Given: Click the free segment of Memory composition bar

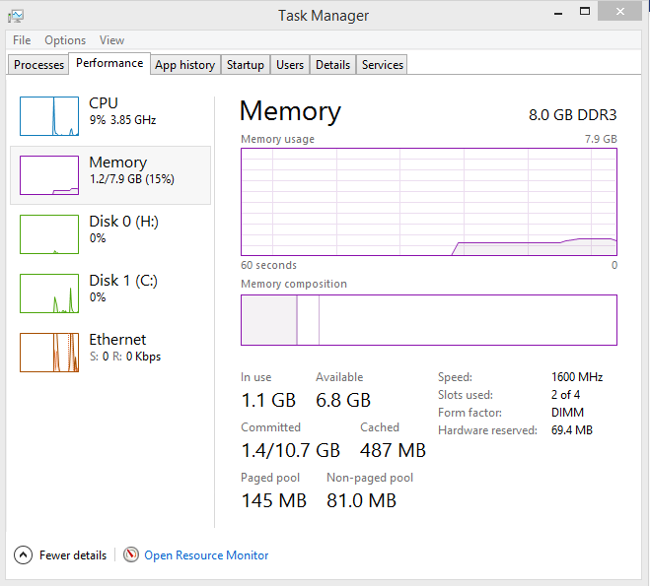Looking at the screenshot, I should pyautogui.click(x=468, y=320).
